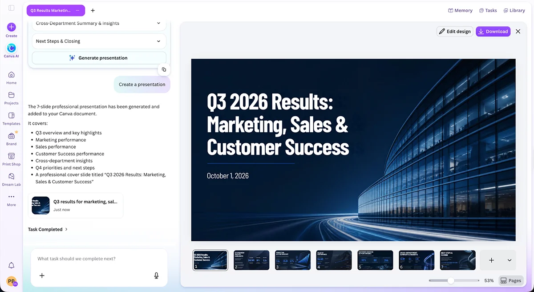Expand Next Steps & Closing section

coord(99,41)
